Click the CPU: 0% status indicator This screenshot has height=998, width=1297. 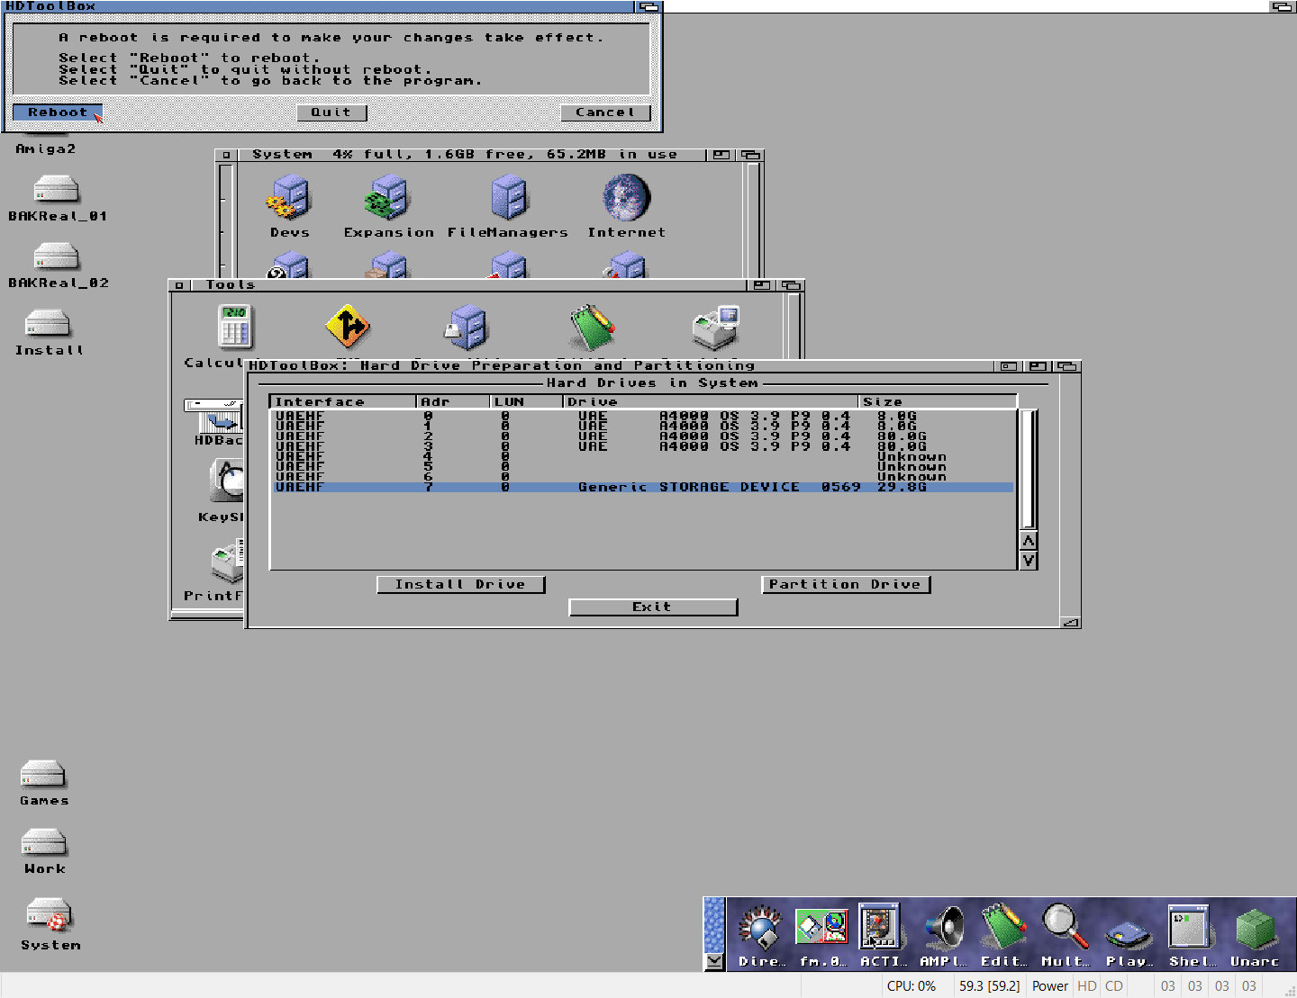[x=912, y=986]
